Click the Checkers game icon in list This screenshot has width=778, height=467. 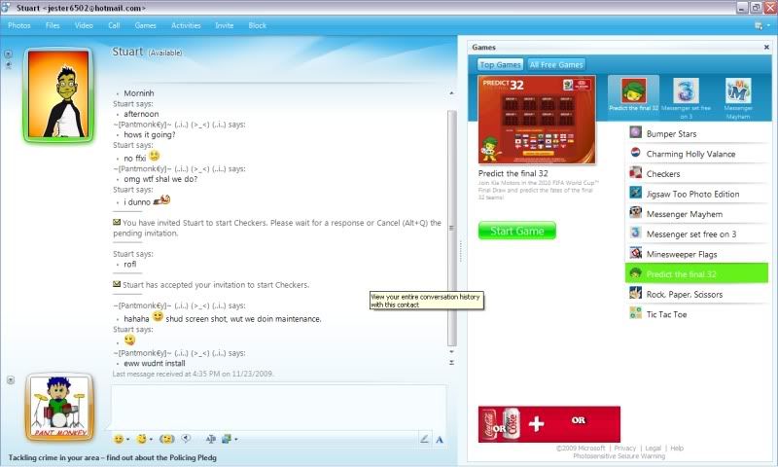636,173
